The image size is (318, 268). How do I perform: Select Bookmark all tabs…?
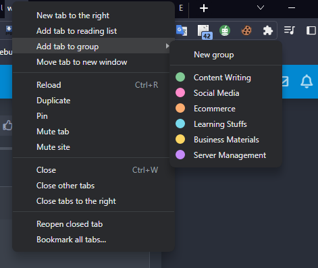(x=93, y=240)
